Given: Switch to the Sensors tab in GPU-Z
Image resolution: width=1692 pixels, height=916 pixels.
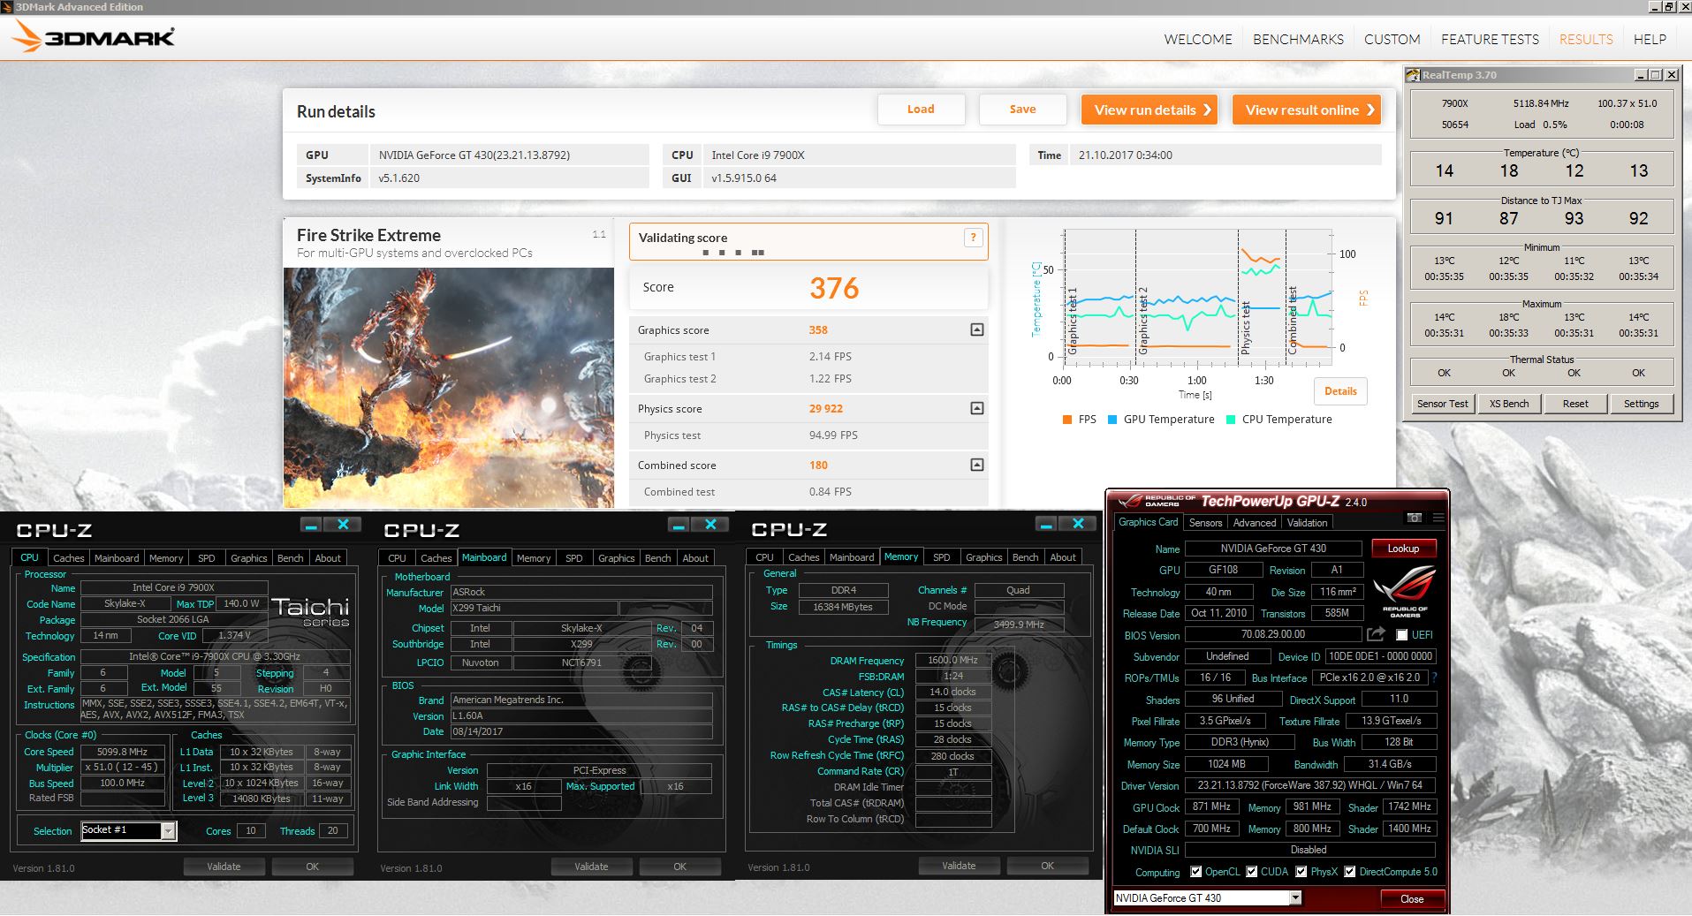Looking at the screenshot, I should click(x=1205, y=523).
